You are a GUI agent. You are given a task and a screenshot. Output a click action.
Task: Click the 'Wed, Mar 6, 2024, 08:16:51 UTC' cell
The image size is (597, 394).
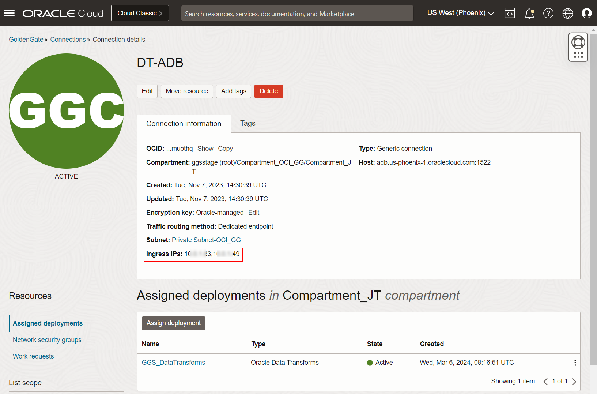(x=467, y=363)
